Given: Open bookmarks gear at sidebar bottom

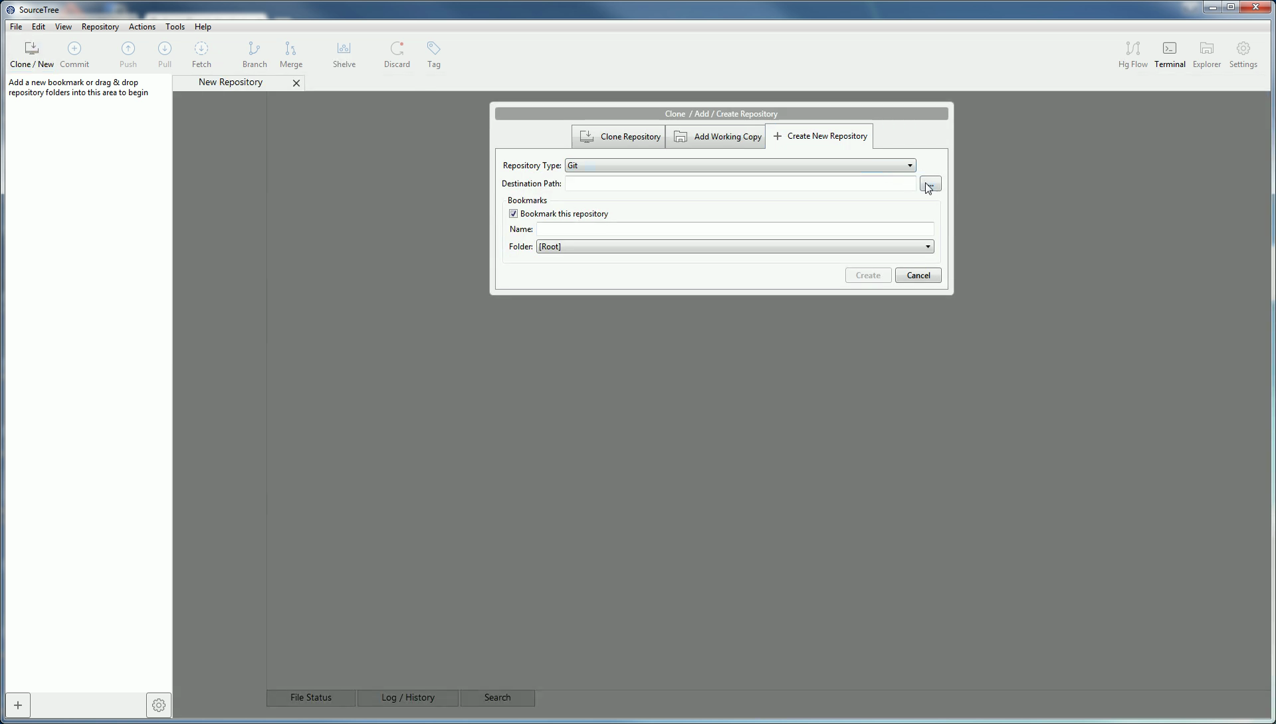Looking at the screenshot, I should 158,705.
